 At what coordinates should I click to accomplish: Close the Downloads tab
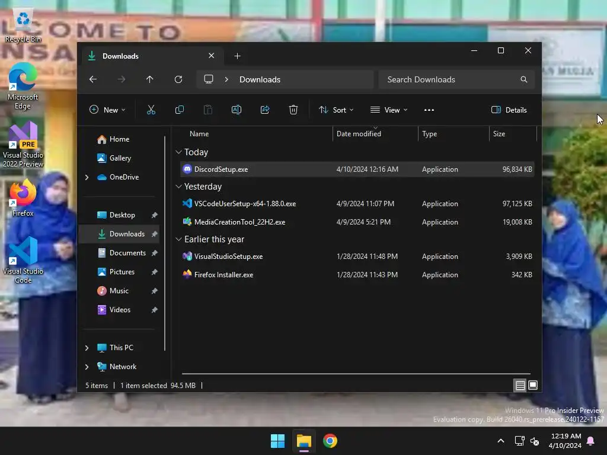click(x=212, y=56)
